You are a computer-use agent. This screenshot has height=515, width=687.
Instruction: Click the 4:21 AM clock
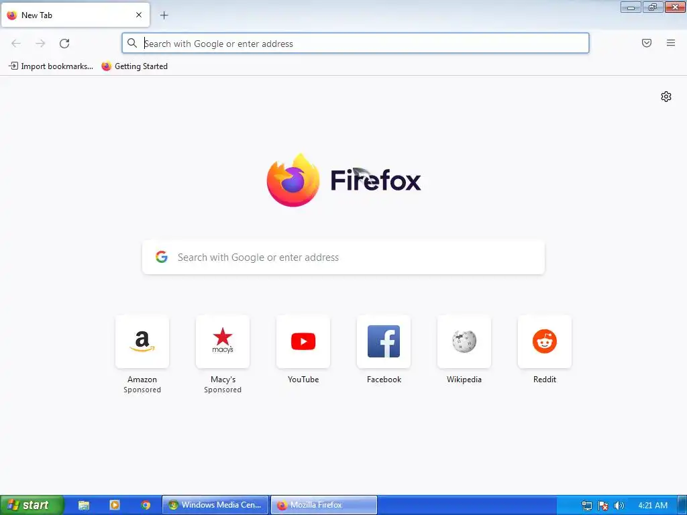pos(653,506)
